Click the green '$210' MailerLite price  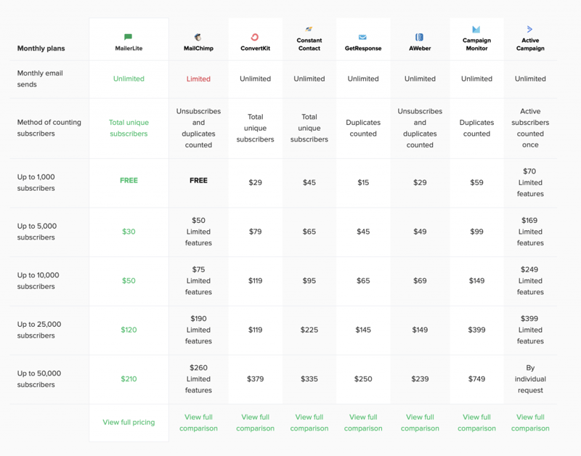coord(129,379)
